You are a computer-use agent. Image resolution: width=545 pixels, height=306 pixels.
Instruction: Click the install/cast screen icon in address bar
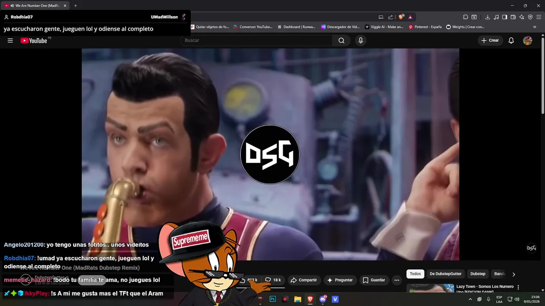click(x=381, y=17)
